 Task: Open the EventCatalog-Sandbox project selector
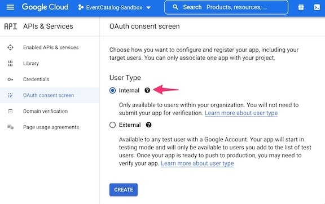(x=115, y=8)
